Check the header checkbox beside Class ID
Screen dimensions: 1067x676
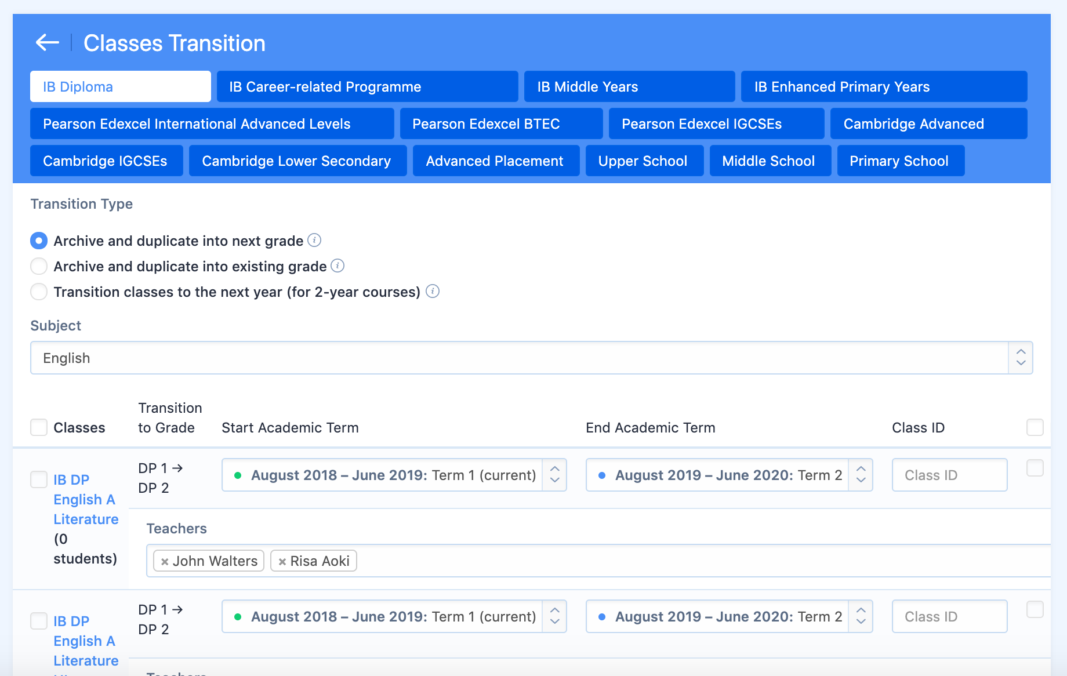pyautogui.click(x=1035, y=427)
